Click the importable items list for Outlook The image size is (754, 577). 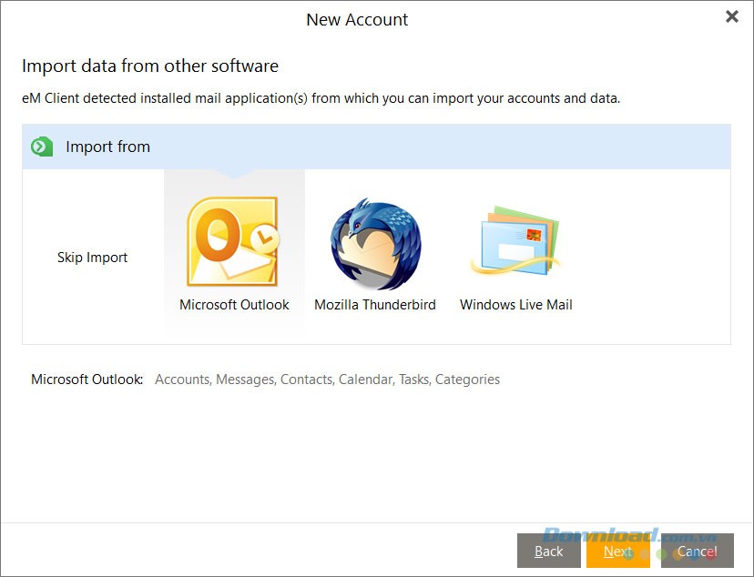(327, 380)
